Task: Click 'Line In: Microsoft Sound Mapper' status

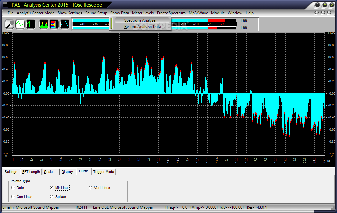Action: coord(31,207)
